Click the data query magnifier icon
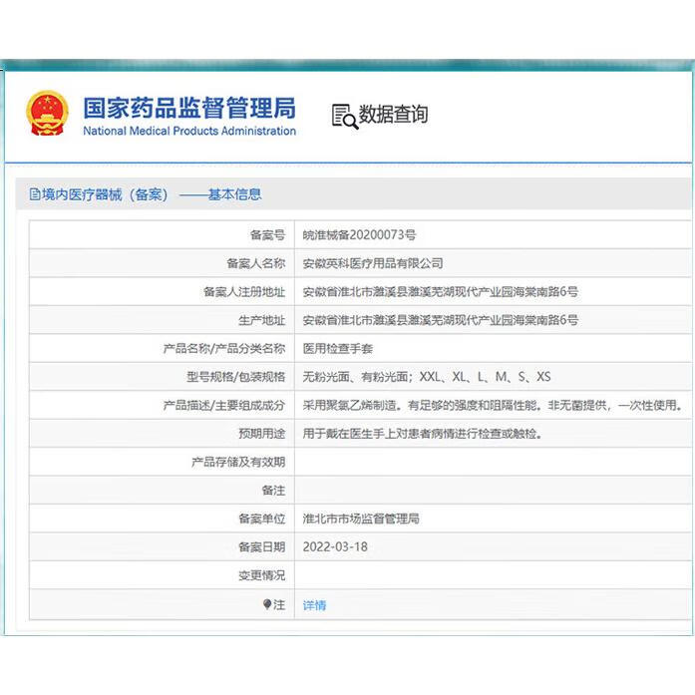 pyautogui.click(x=345, y=117)
